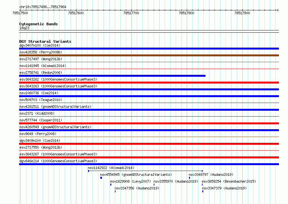Click esv3643262 (1000GenomesConsortiumPhase3) label
This screenshot has height=204, width=288.
(58, 79)
